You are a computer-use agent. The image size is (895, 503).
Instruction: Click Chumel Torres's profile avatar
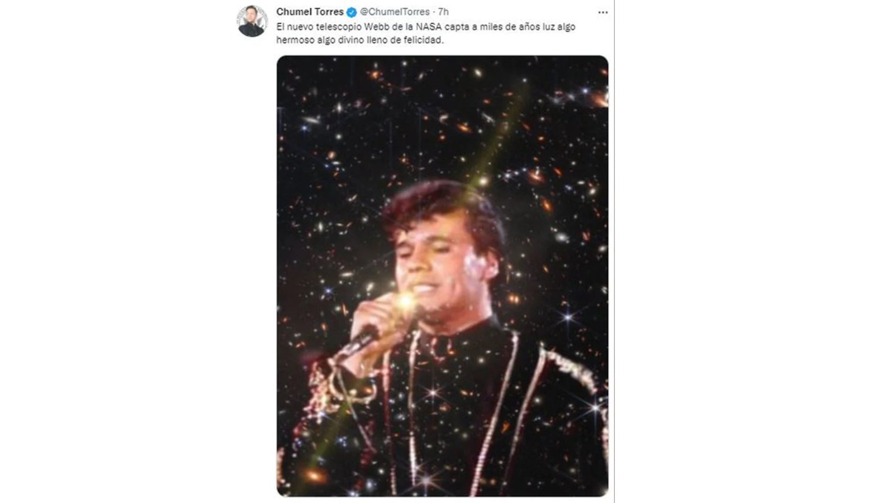[x=252, y=21]
